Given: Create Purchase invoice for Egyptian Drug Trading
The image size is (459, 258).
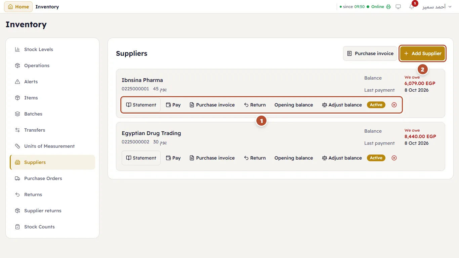Looking at the screenshot, I should pyautogui.click(x=212, y=158).
